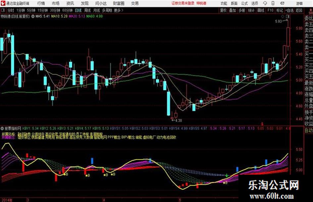
Task: Click the red 特锐德 stock name in title bar
Action: click(x=201, y=3)
